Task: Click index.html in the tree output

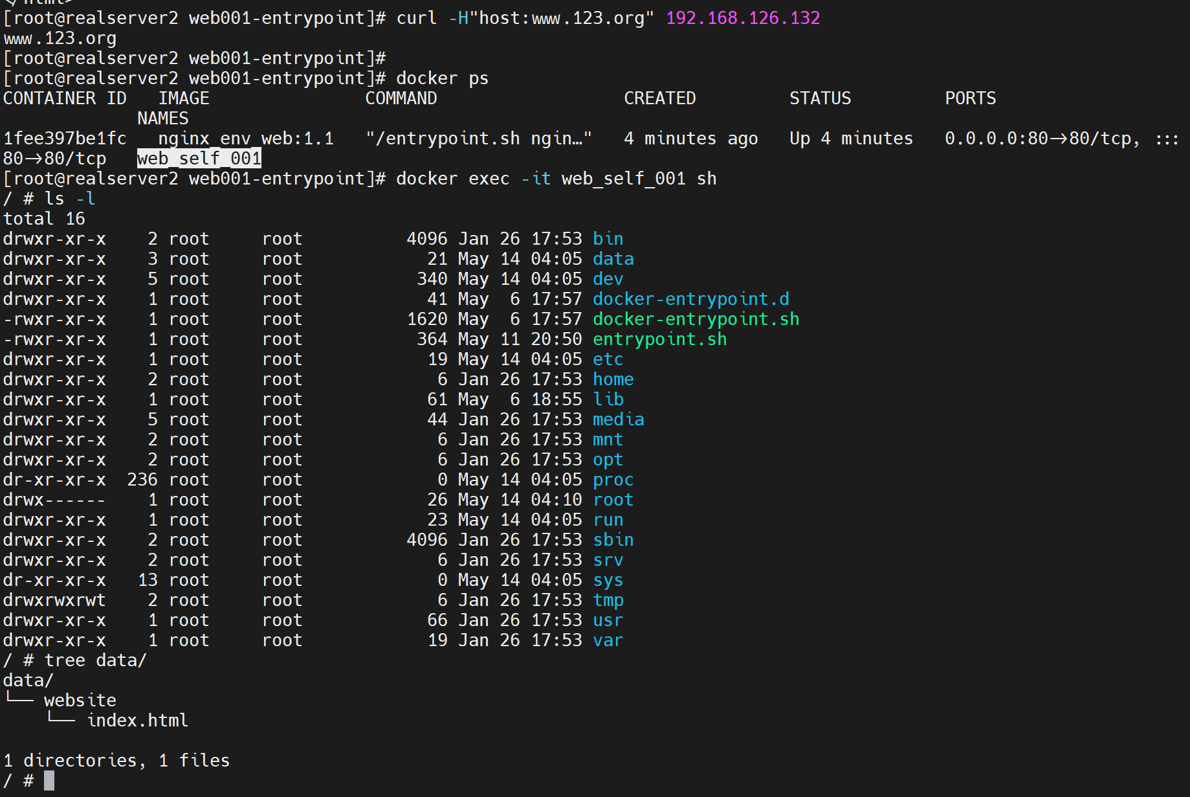Action: click(x=137, y=721)
